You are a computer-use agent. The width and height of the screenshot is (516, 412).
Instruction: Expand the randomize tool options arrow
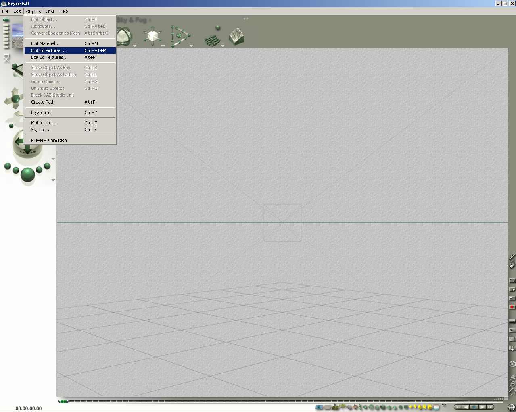(x=222, y=46)
